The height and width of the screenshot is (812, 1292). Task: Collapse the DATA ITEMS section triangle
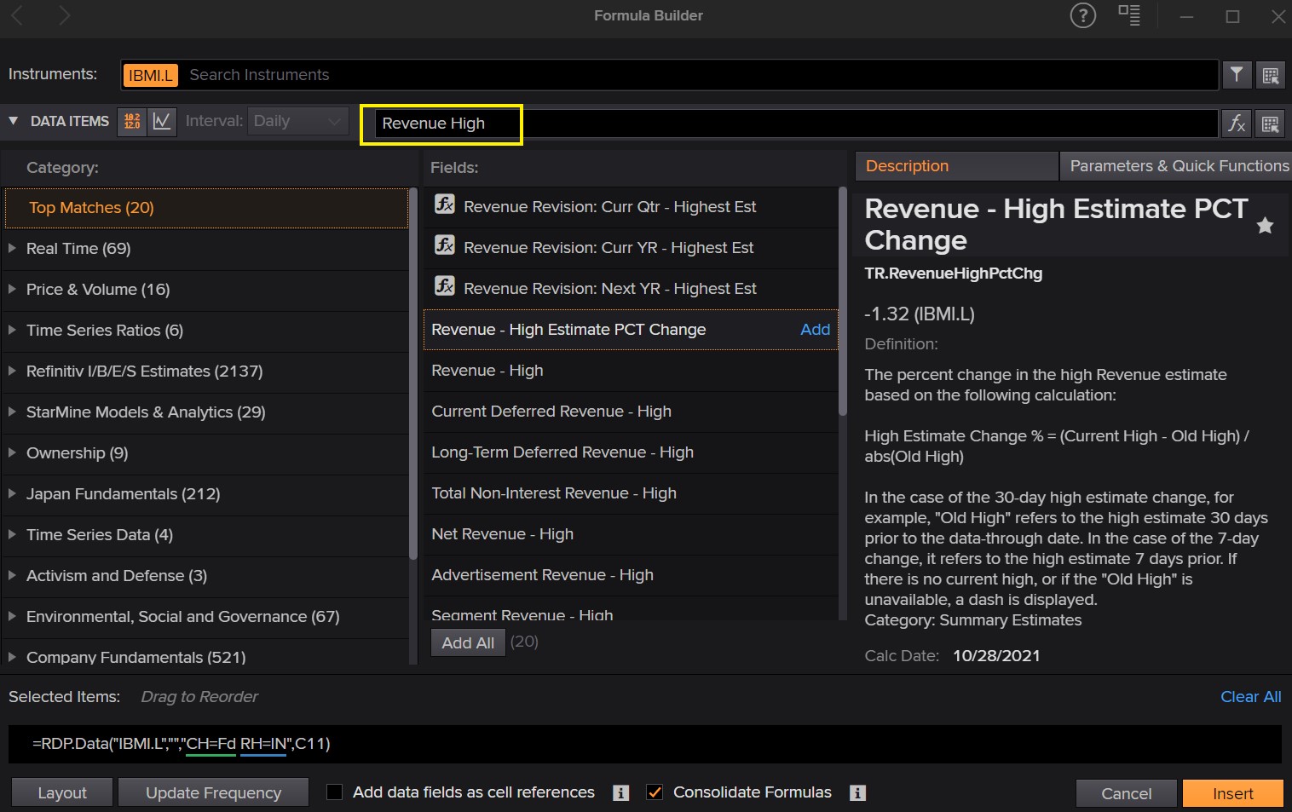coord(13,121)
